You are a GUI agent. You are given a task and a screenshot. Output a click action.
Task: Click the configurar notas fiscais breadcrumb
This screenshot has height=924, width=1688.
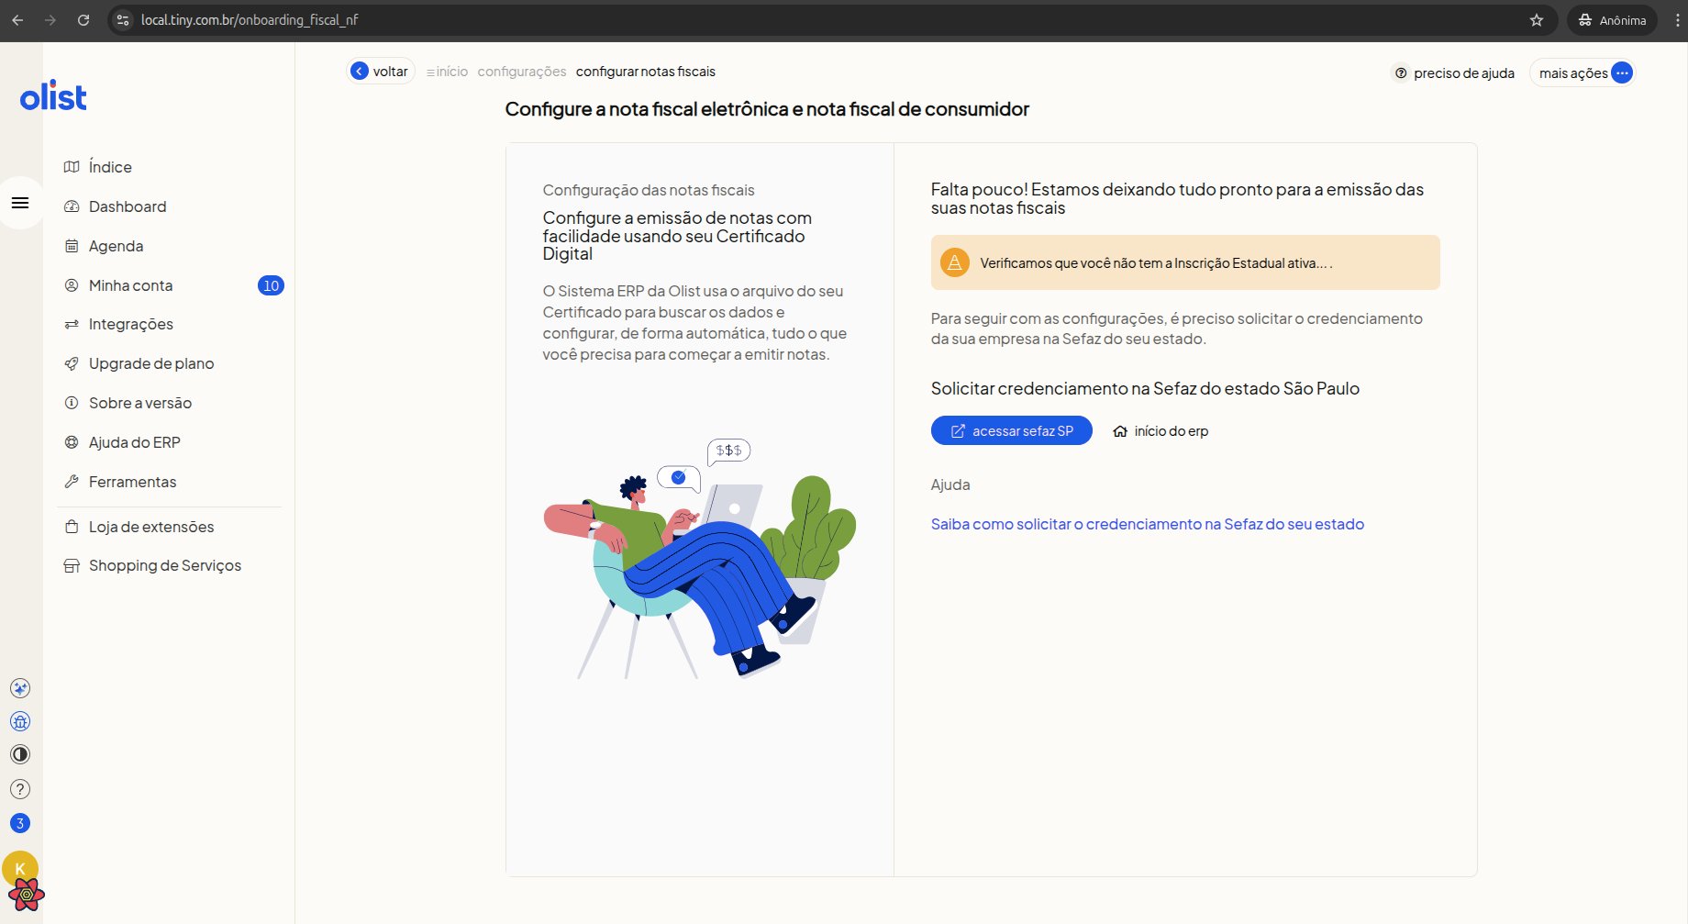pyautogui.click(x=646, y=72)
